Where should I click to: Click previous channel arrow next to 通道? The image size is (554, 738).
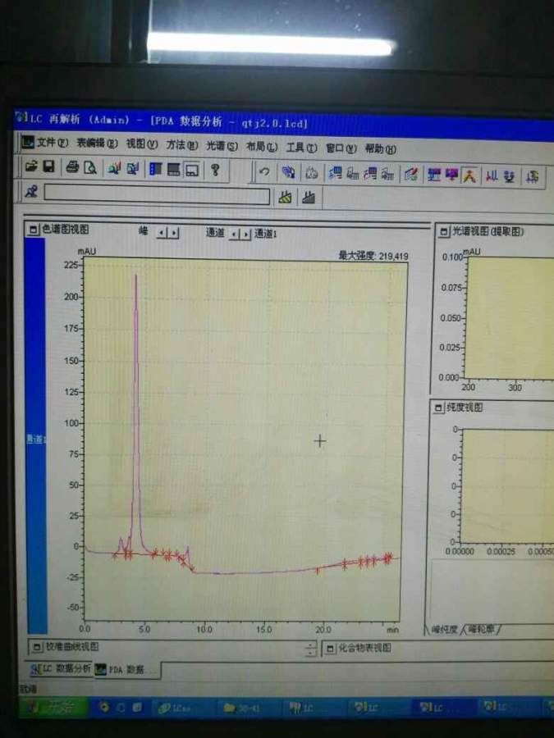pos(234,234)
